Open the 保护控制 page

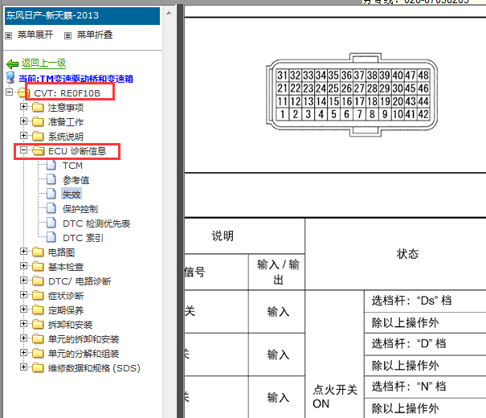(80, 209)
